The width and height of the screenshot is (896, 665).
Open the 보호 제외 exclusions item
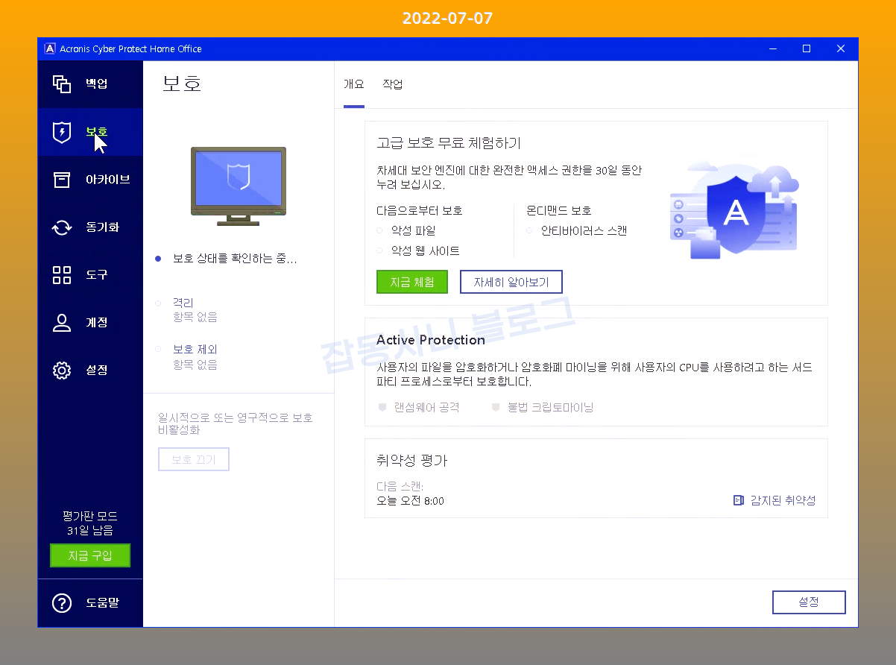point(195,349)
